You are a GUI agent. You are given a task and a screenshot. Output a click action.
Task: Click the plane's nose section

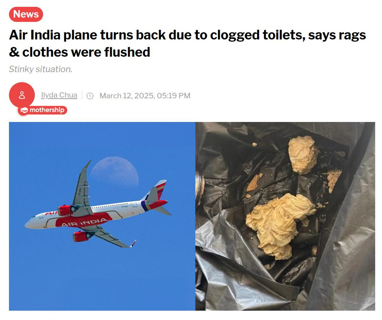pyautogui.click(x=33, y=222)
